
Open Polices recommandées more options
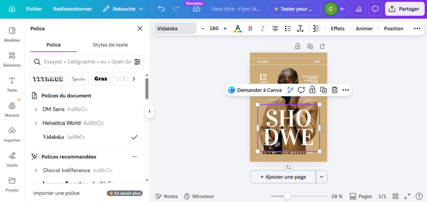tap(134, 157)
